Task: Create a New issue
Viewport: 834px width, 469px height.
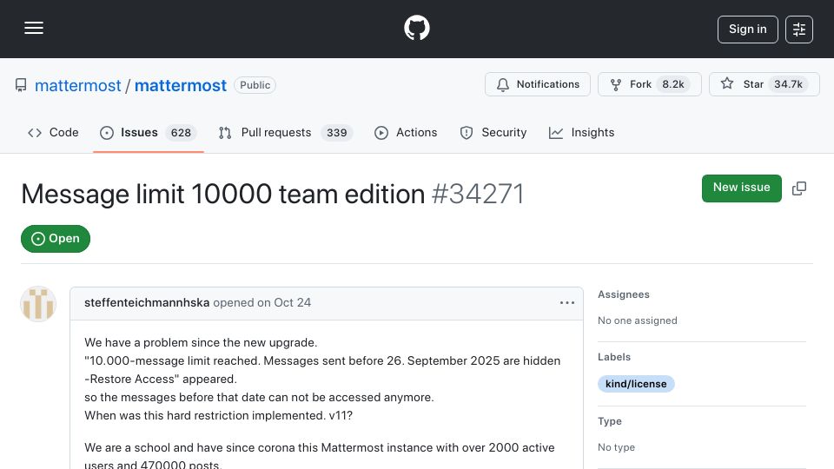Action: click(x=741, y=188)
